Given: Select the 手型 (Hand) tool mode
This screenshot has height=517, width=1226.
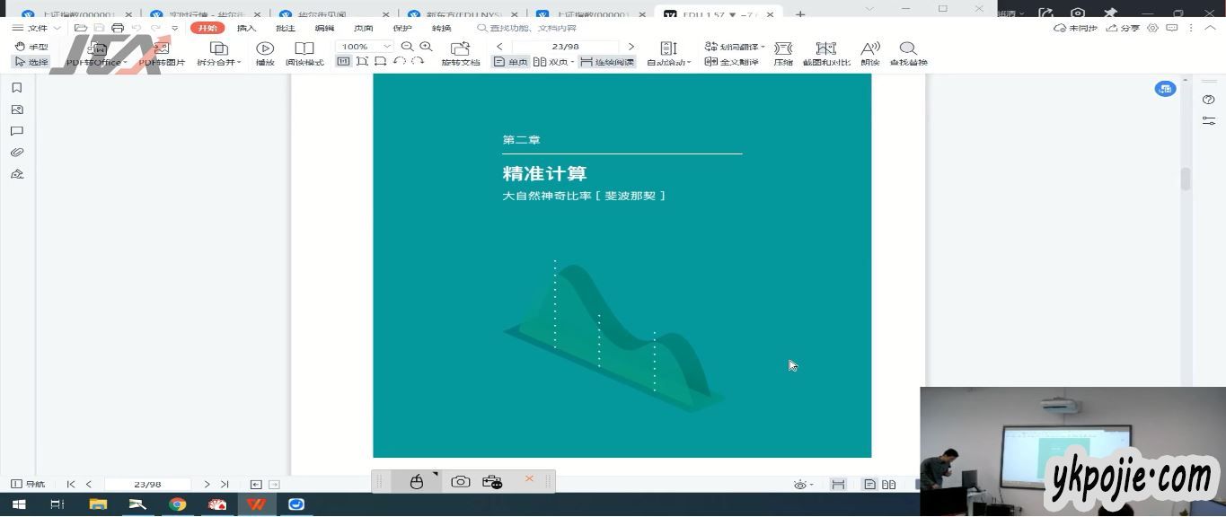Looking at the screenshot, I should [31, 47].
